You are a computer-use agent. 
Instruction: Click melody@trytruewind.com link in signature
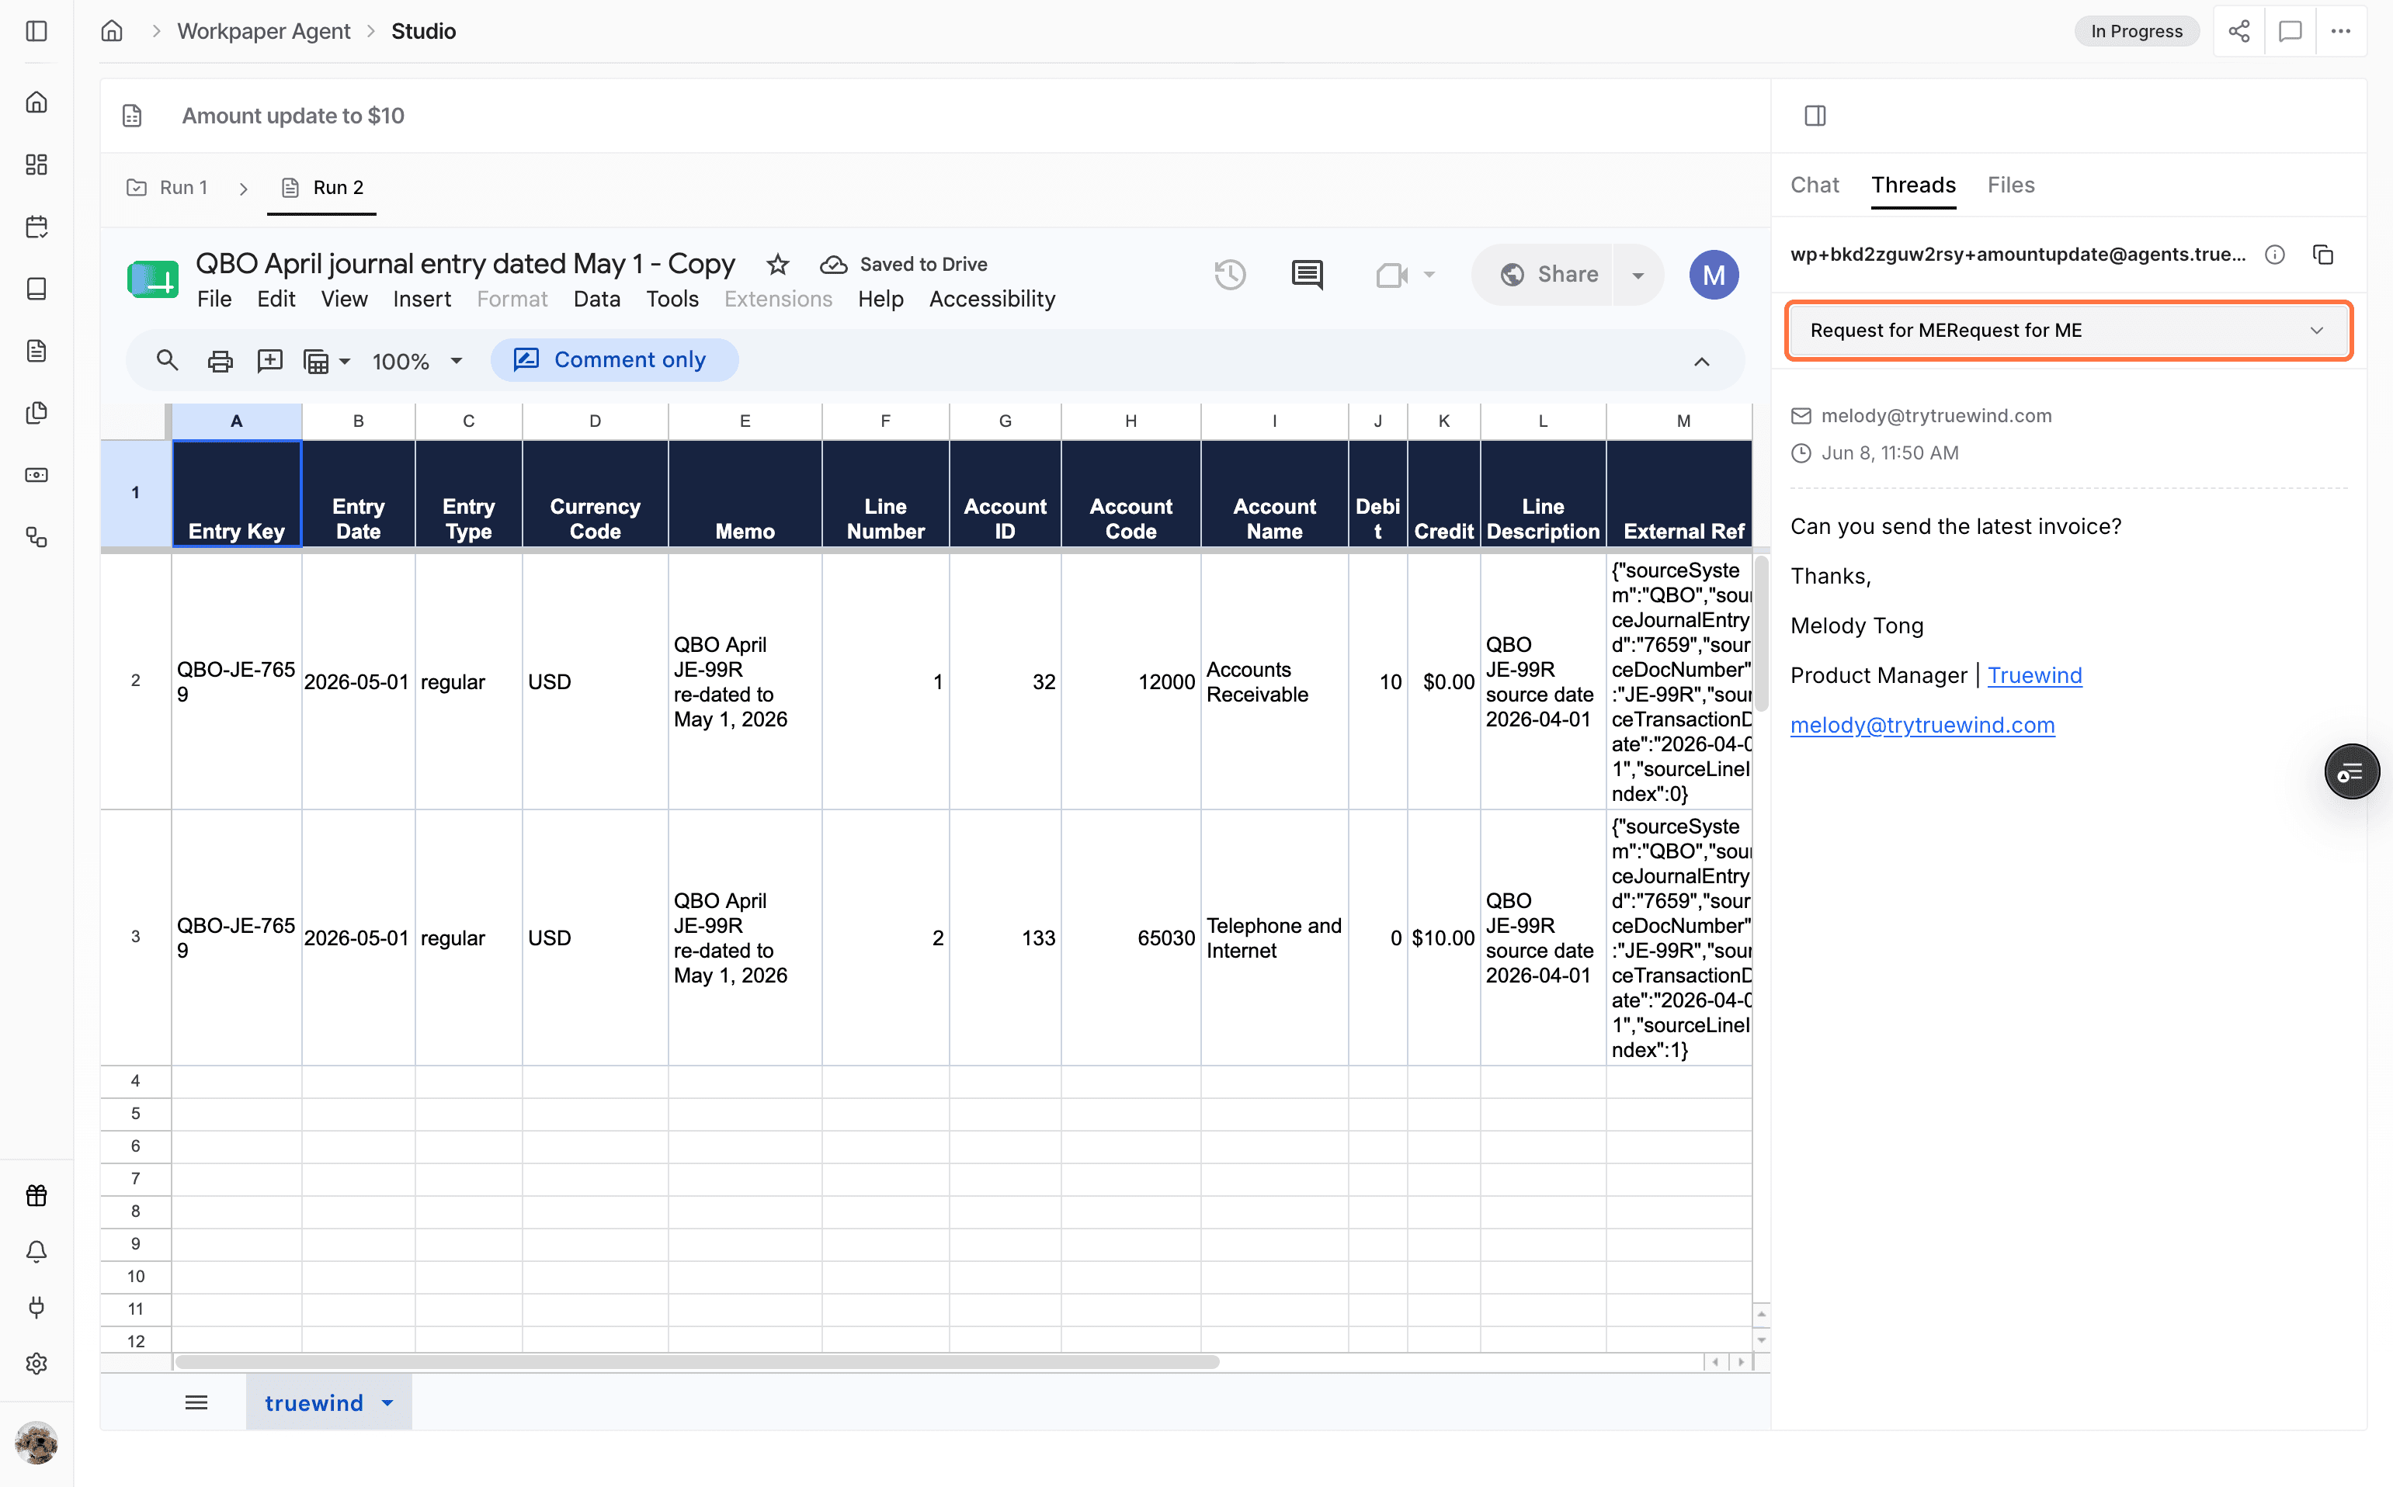[x=1922, y=725]
